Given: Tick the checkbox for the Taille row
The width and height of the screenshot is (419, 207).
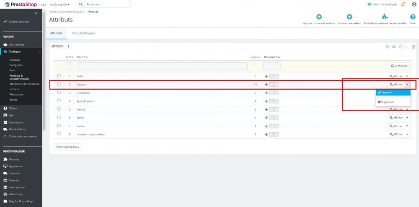Looking at the screenshot, I should pyautogui.click(x=59, y=76).
